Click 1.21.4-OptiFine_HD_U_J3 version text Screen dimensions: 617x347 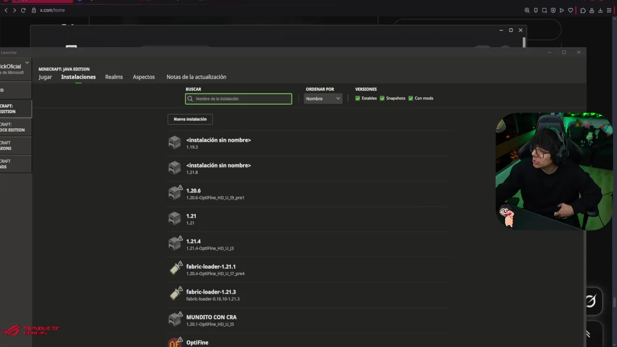point(210,248)
